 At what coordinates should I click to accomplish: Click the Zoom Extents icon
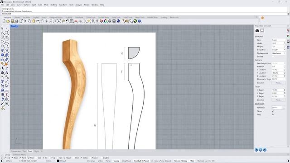[x=59, y=21]
